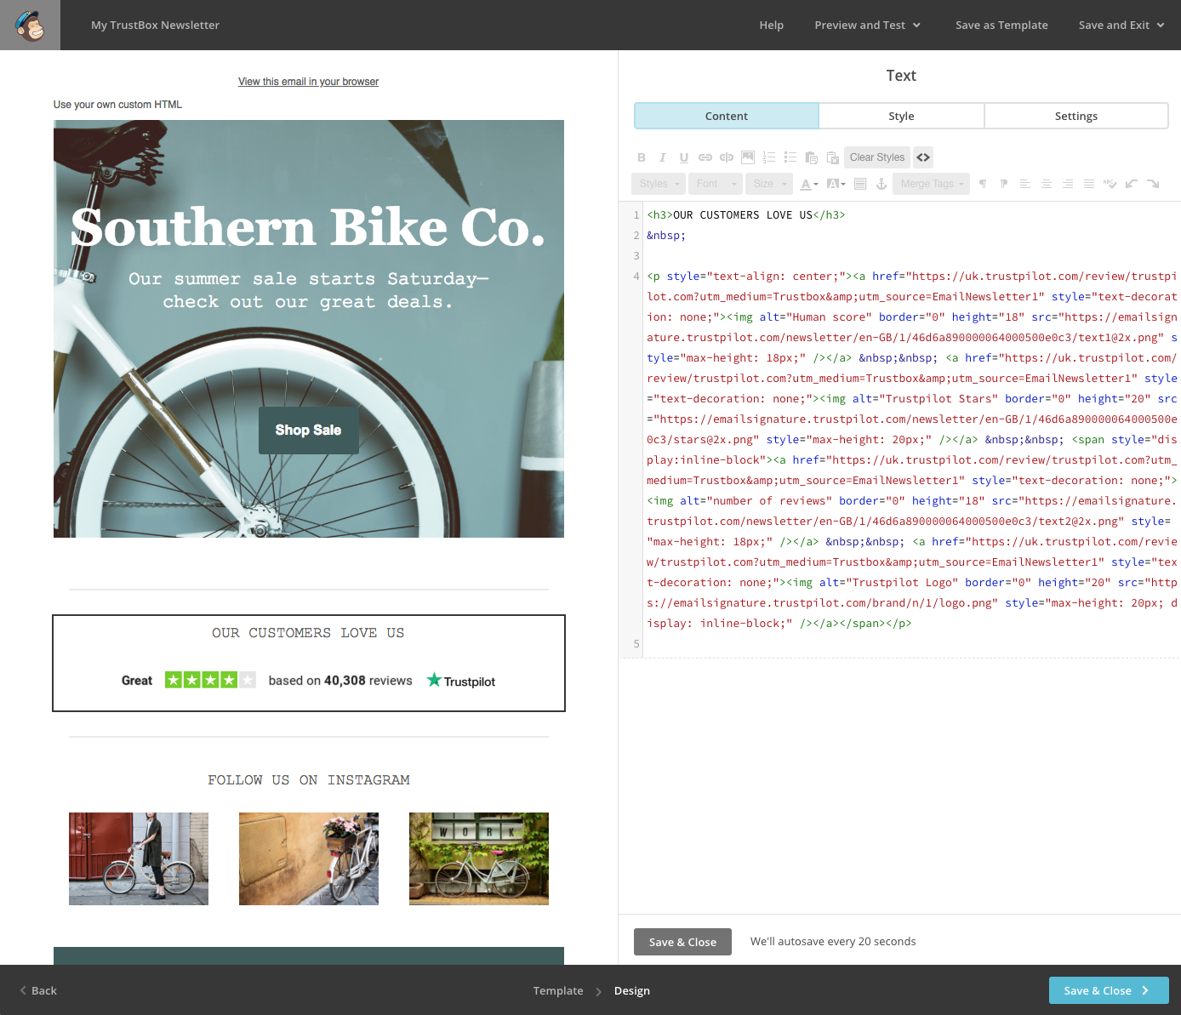Open the Merge Tags dropdown
The width and height of the screenshot is (1181, 1015).
click(931, 184)
